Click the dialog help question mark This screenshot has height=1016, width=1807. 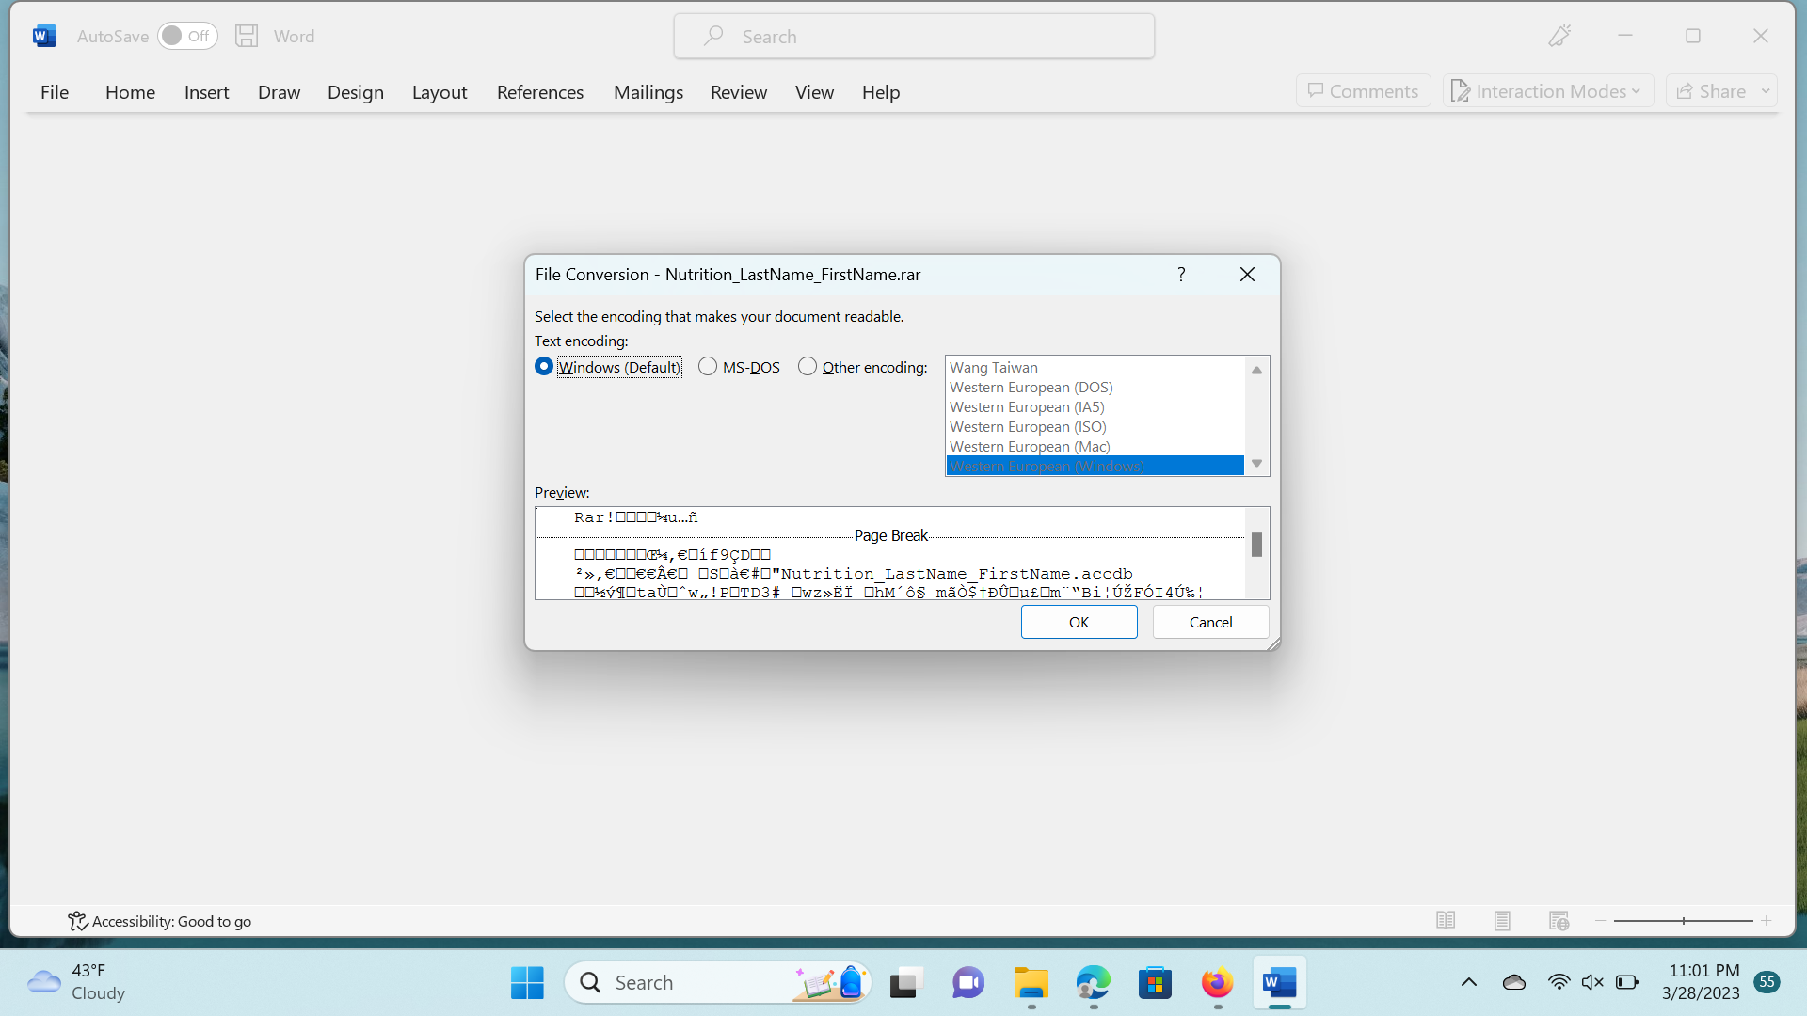point(1181,274)
